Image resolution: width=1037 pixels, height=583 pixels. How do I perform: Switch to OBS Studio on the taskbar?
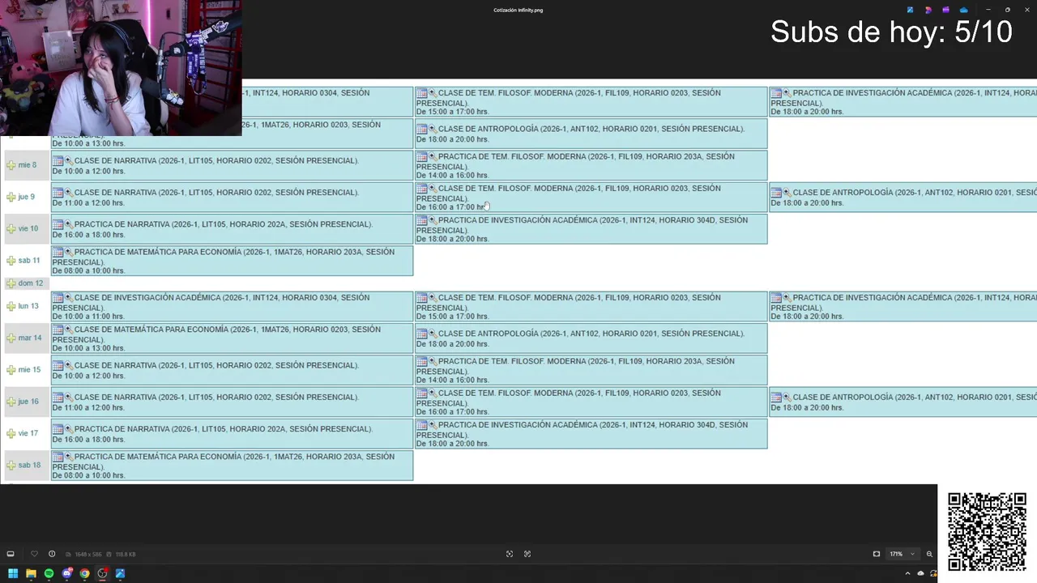102,573
